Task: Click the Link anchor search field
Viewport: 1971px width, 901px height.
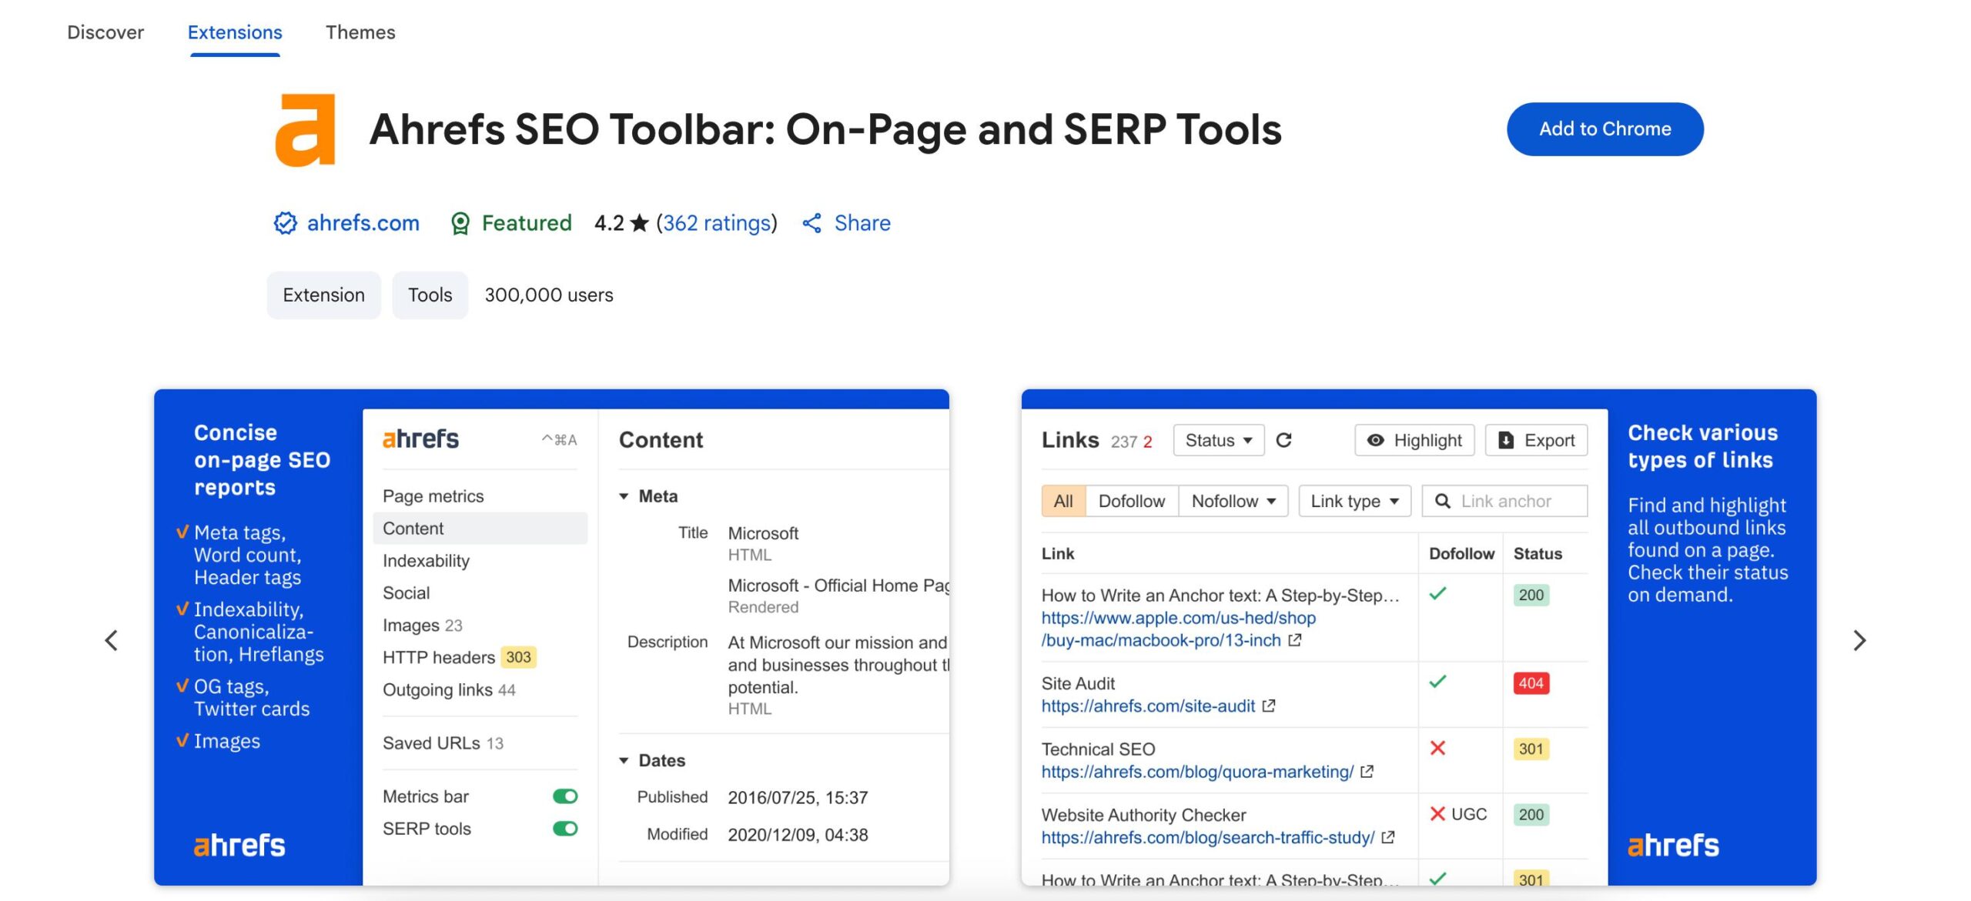Action: (1504, 501)
